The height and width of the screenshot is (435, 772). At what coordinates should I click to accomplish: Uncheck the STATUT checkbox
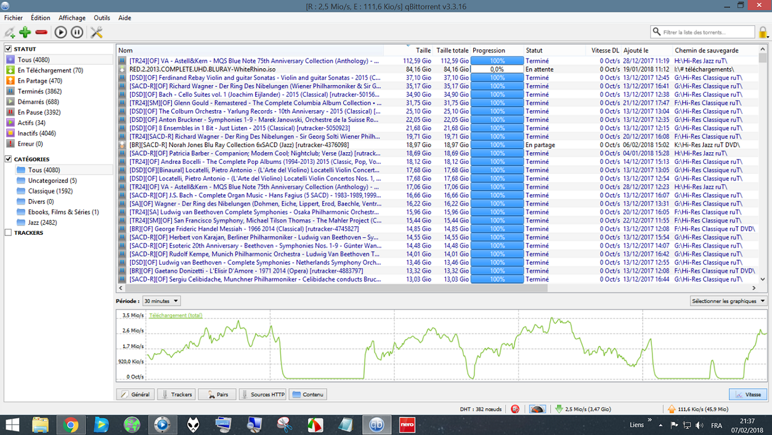tap(9, 49)
